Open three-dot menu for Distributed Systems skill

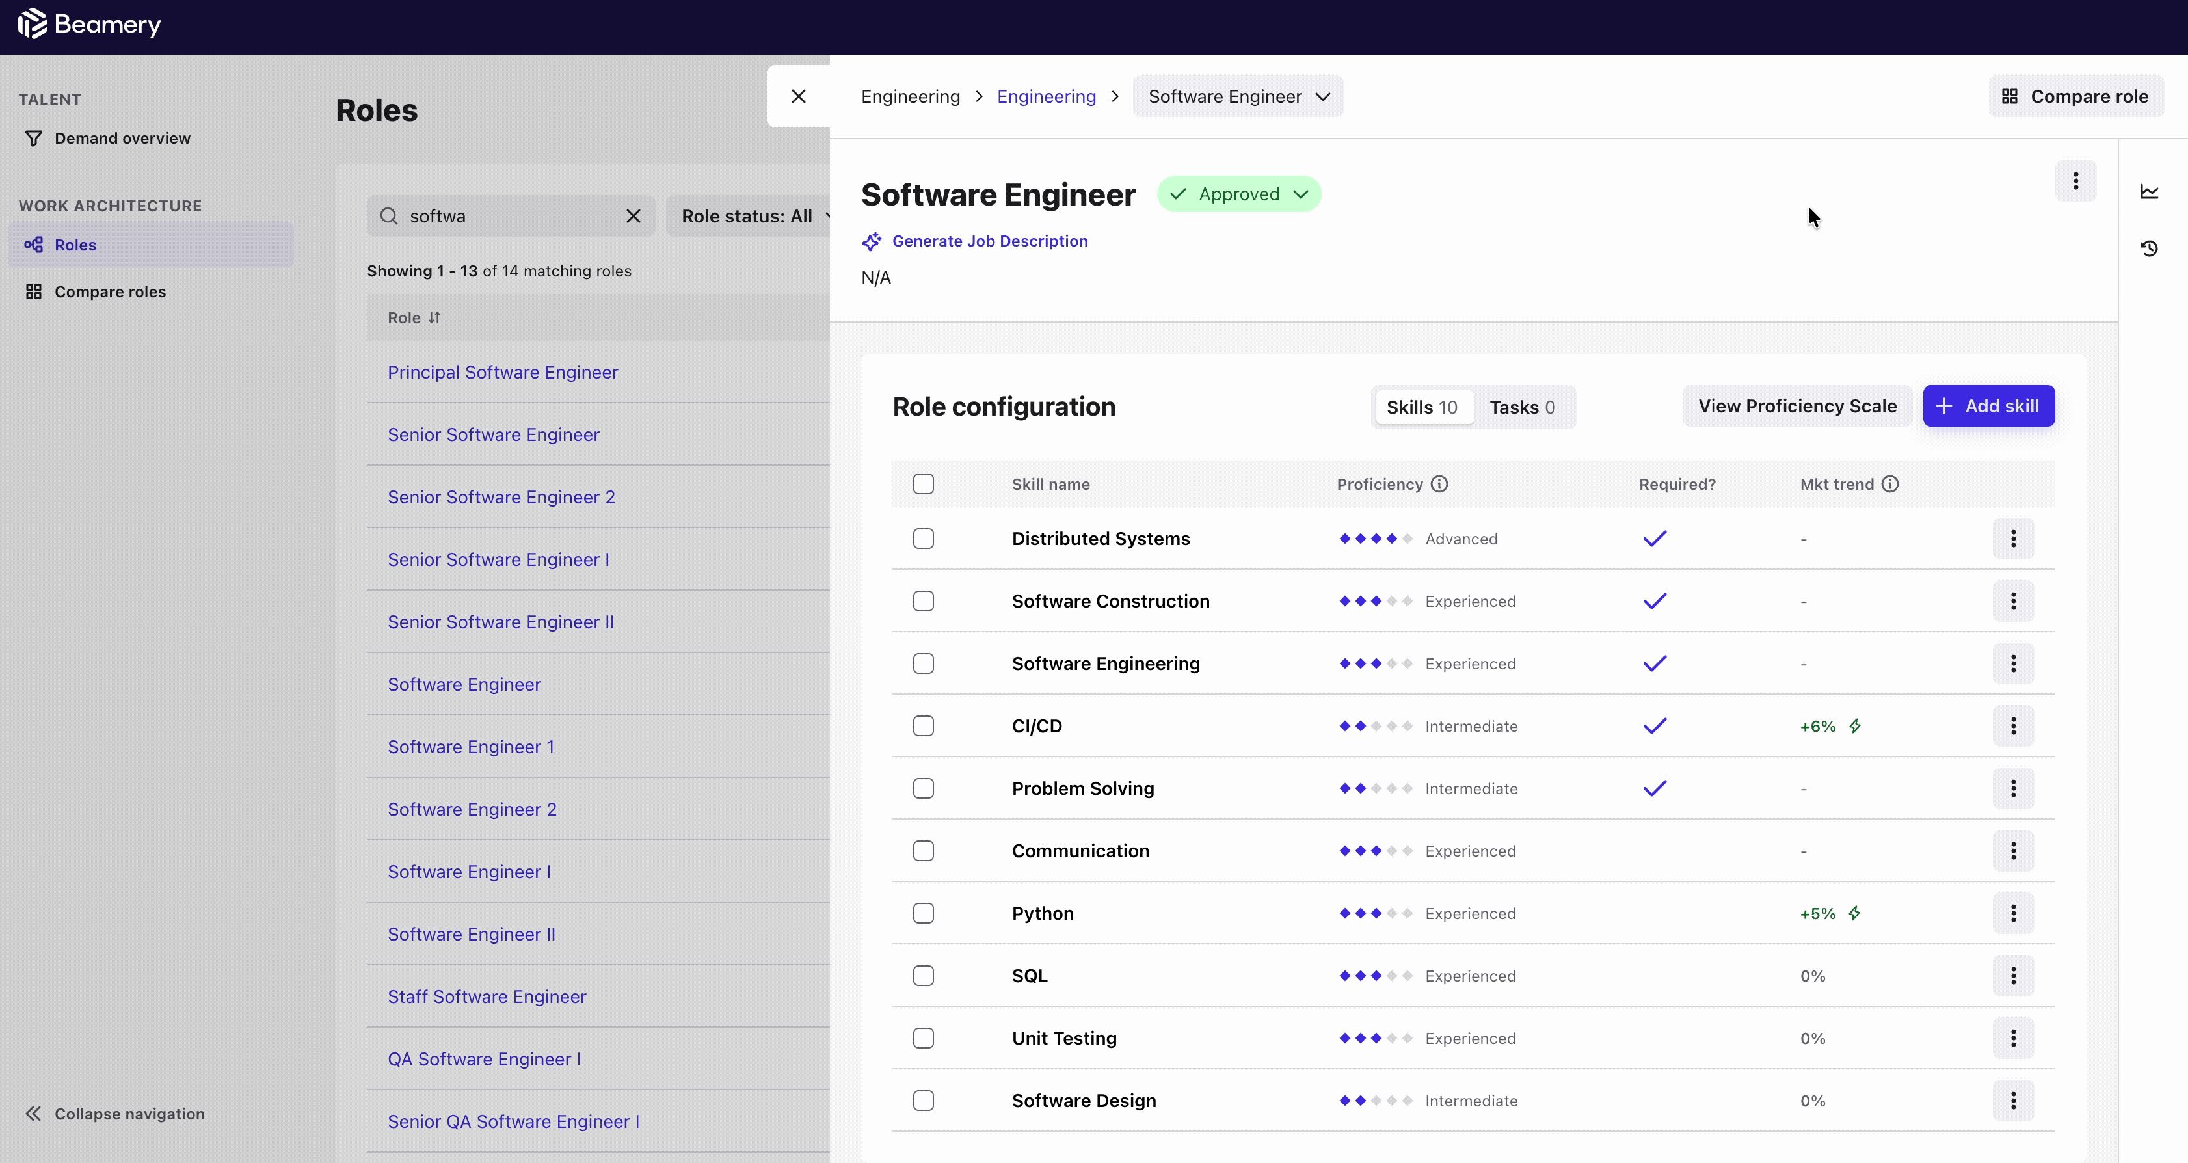(2012, 539)
